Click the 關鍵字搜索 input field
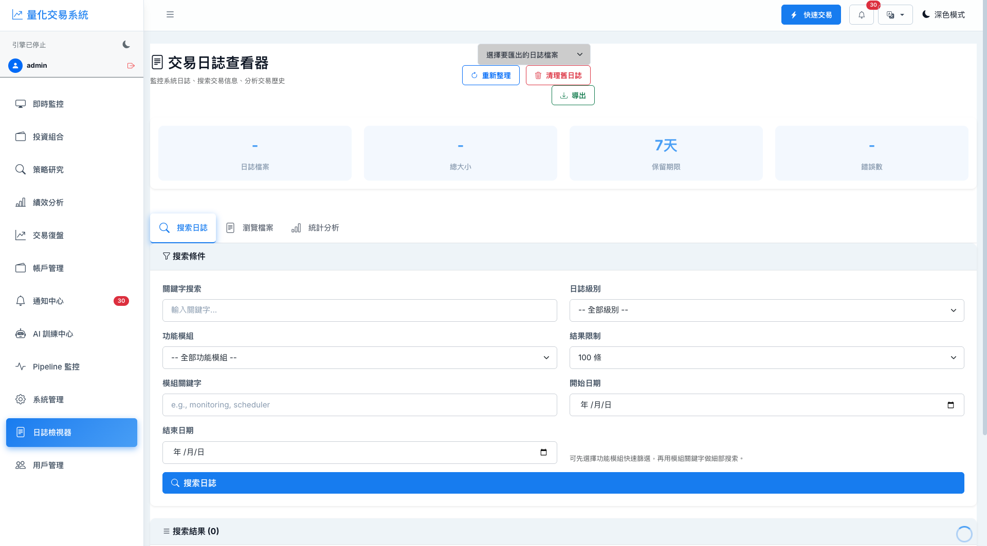 coord(359,310)
